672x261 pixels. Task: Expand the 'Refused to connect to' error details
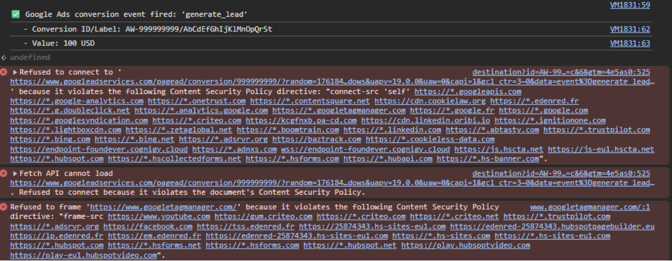point(15,72)
